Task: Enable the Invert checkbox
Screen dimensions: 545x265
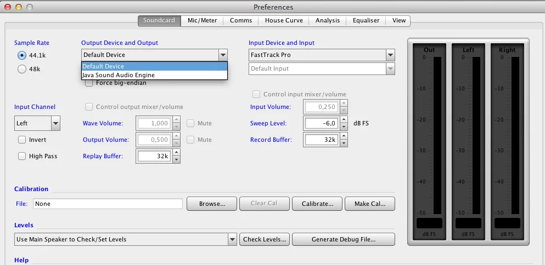Action: [22, 140]
